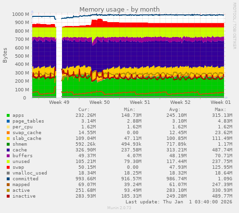Click the swap red legend swatch
The height and width of the screenshot is (213, 239).
tap(8, 167)
